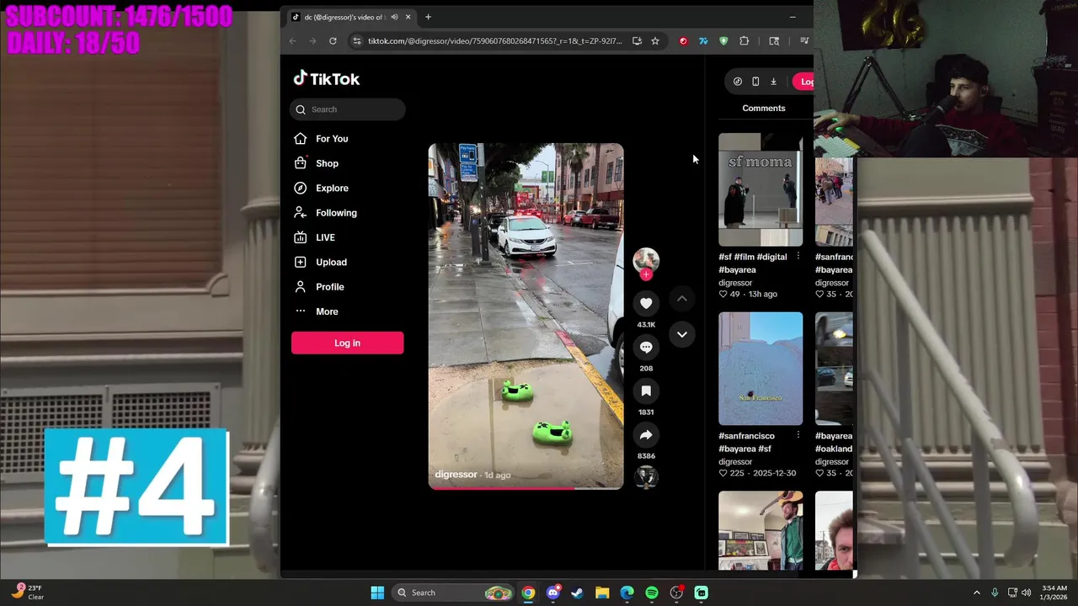Go to Explore section
Image resolution: width=1078 pixels, height=606 pixels.
pos(321,188)
